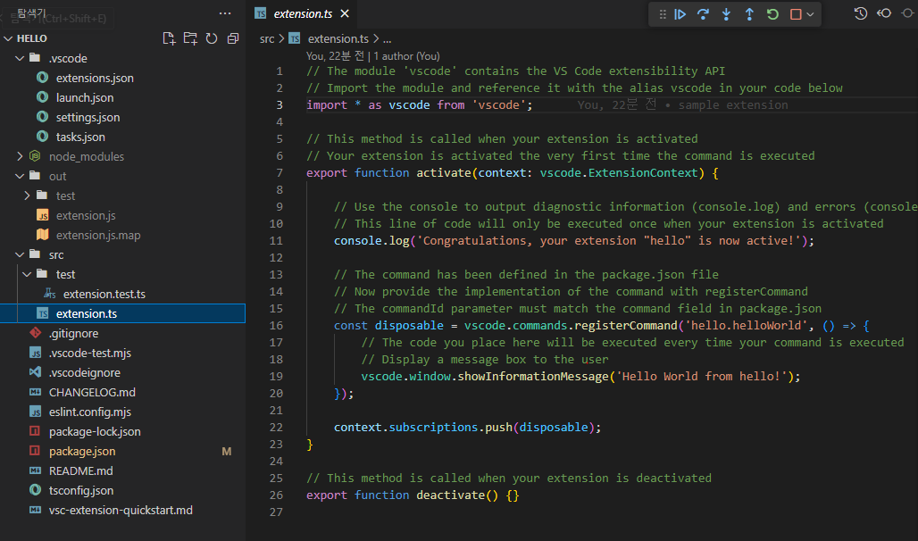Click line number 16 in gutter
This screenshot has height=541, width=918.
point(276,326)
